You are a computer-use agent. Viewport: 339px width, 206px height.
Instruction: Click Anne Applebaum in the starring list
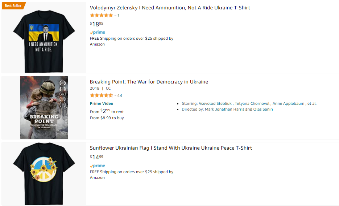click(289, 103)
